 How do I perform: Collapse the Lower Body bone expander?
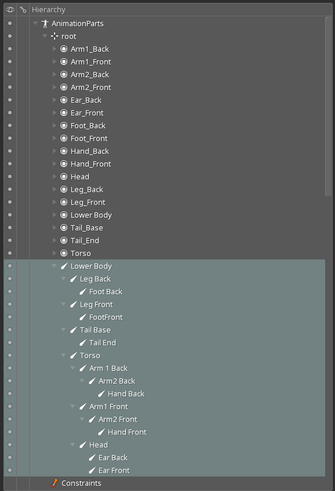54,266
